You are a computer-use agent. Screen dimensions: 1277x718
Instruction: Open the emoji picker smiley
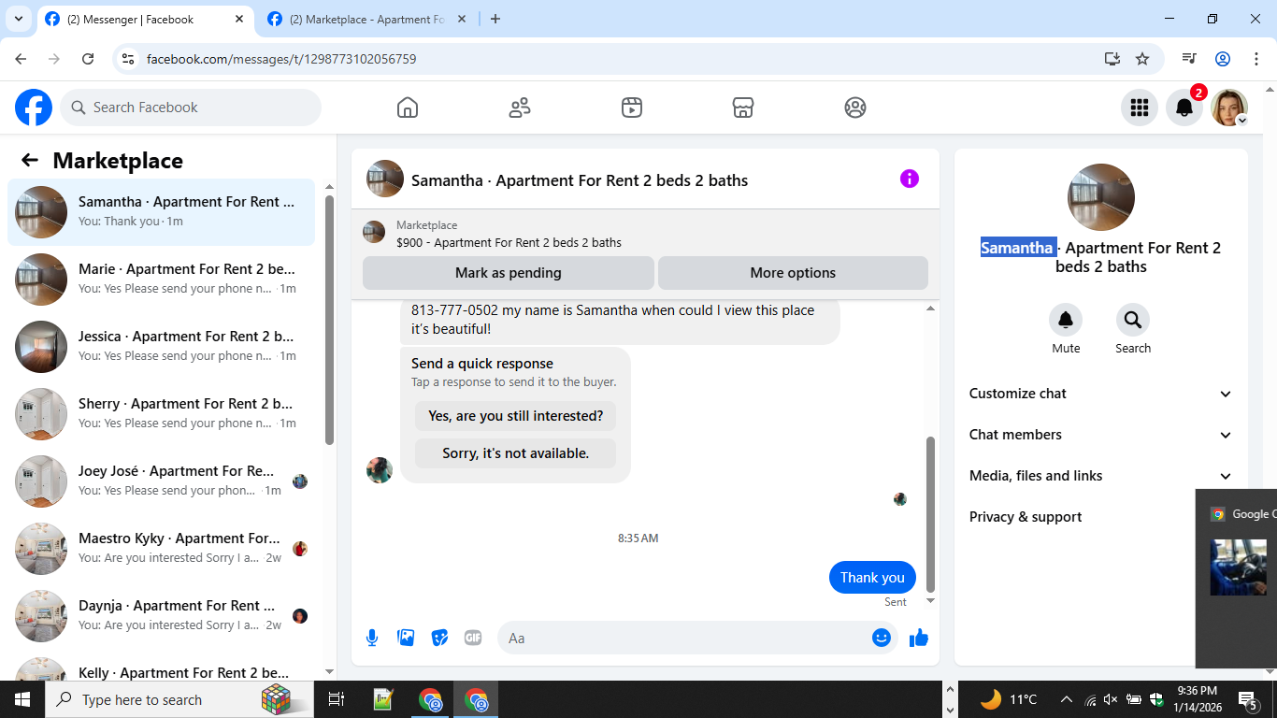coord(882,638)
